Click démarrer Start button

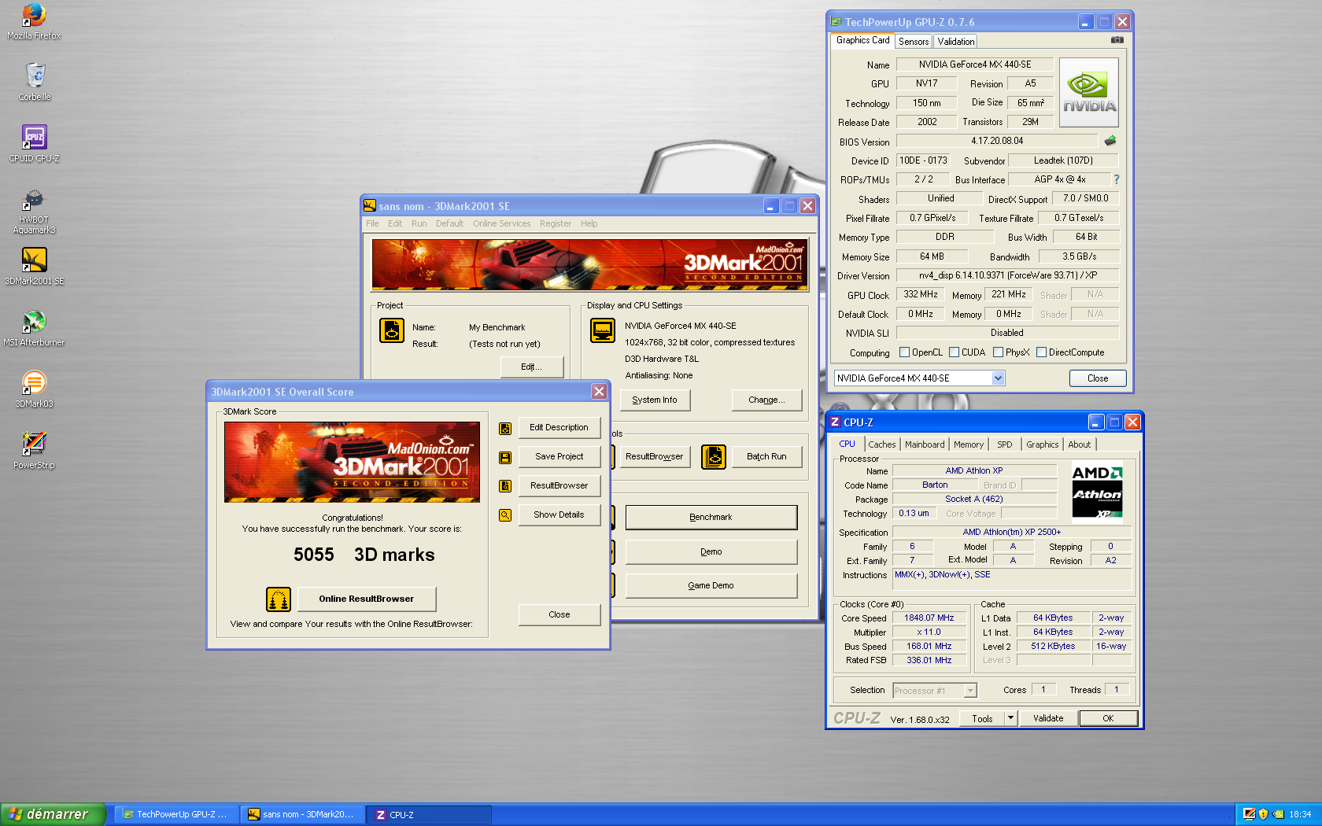point(52,814)
